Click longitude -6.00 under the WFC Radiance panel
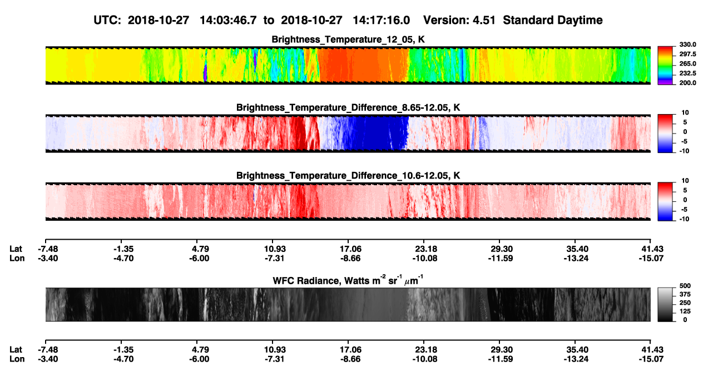The image size is (723, 371). pyautogui.click(x=199, y=358)
